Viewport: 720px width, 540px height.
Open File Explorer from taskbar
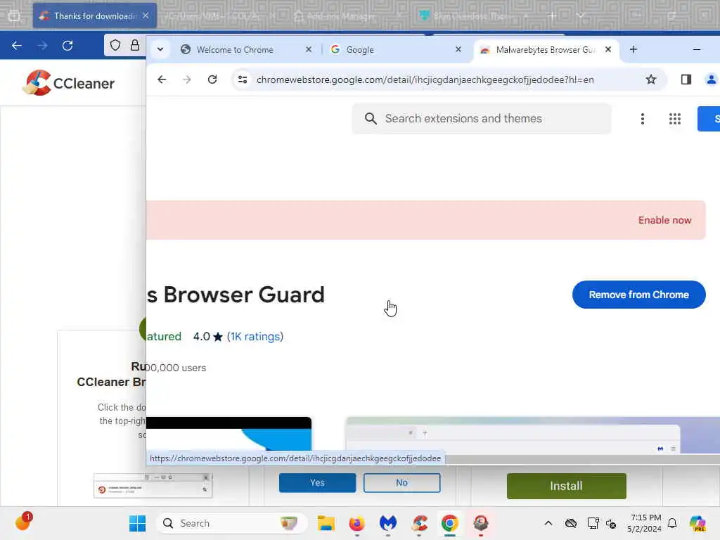click(x=326, y=523)
